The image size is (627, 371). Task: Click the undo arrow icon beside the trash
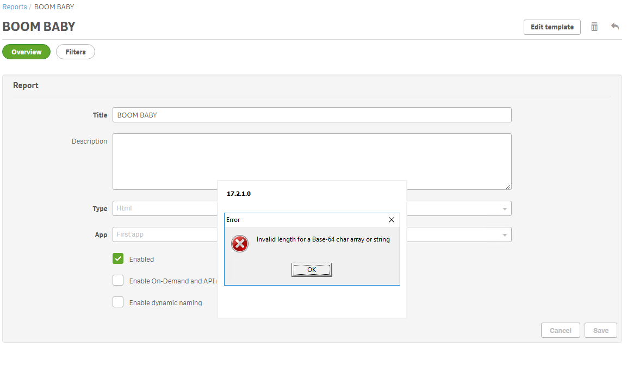(615, 26)
